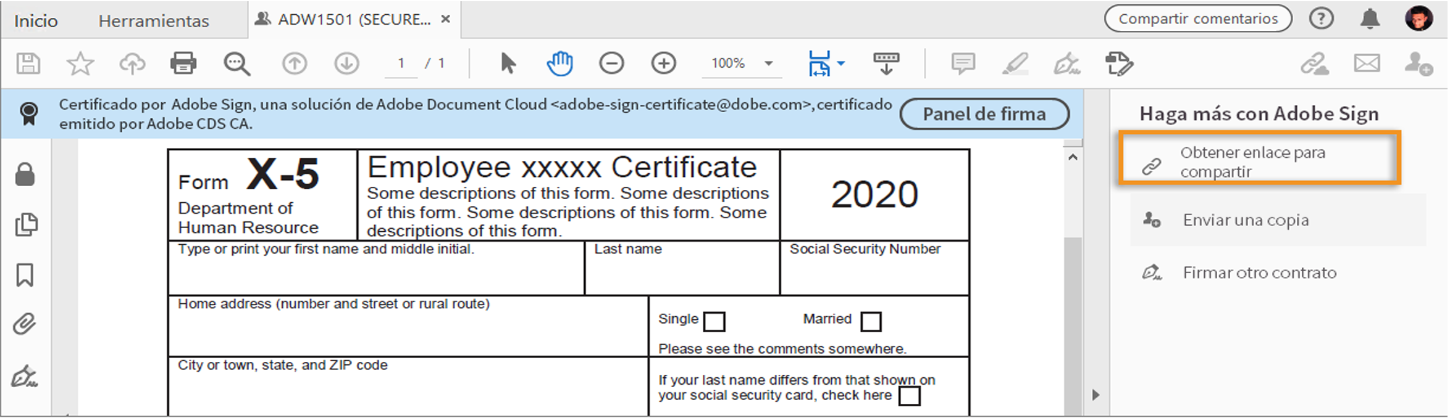Image resolution: width=1450 pixels, height=418 pixels.
Task: Select the hand pan tool
Action: point(559,64)
